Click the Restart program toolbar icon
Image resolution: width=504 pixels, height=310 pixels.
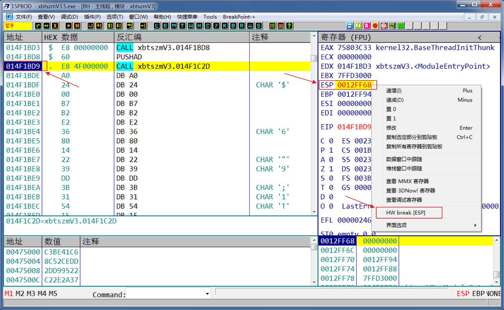point(38,26)
